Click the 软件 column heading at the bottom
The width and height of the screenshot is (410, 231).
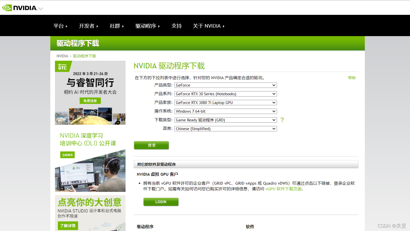[x=250, y=227]
